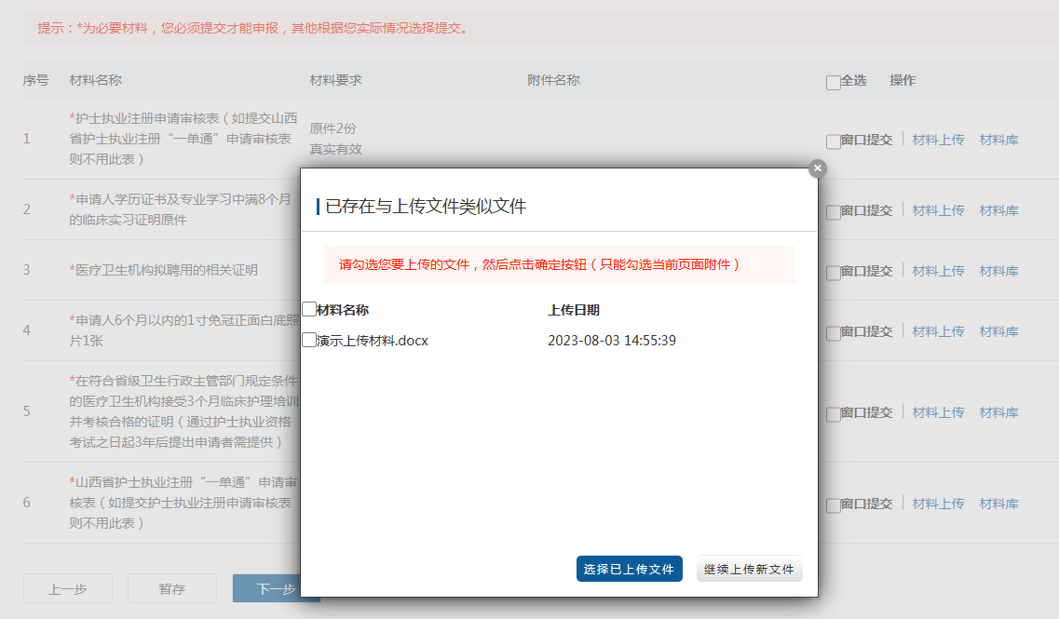Open 材料库 link for row 1

[998, 141]
